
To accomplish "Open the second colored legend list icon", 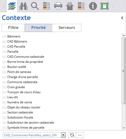I will (x=81, y=6).
